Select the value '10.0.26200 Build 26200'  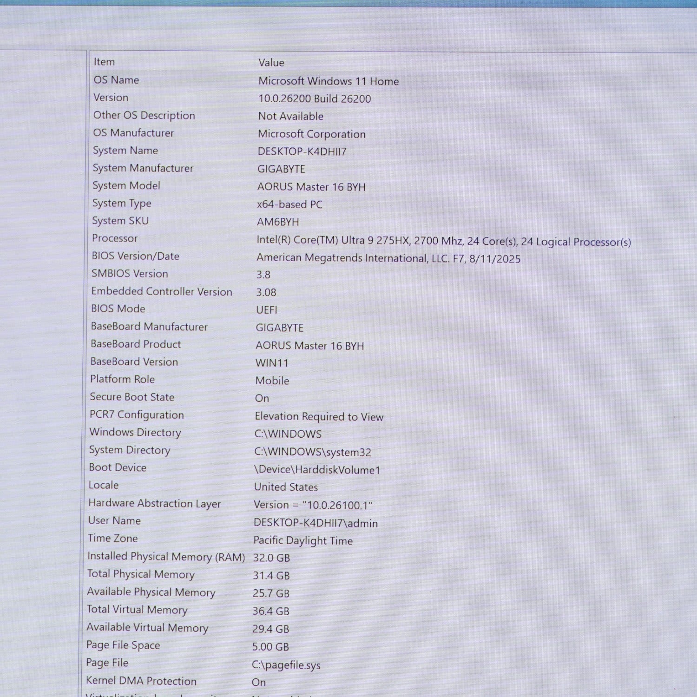click(315, 99)
